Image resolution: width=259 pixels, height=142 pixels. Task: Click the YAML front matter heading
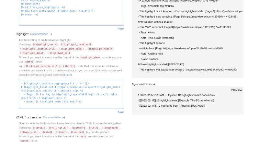pos(28,117)
